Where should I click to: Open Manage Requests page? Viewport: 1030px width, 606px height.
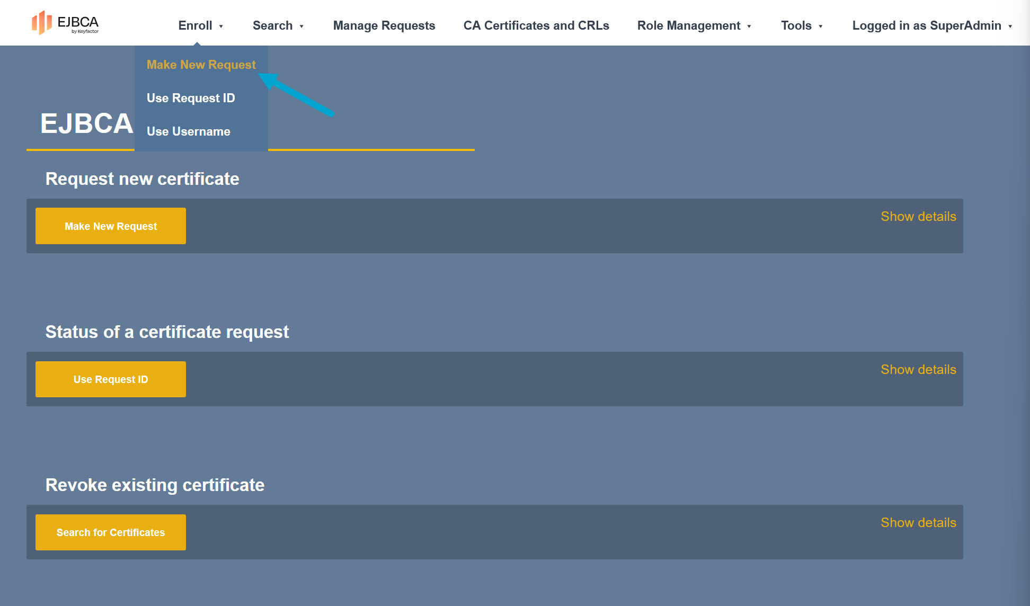point(384,25)
